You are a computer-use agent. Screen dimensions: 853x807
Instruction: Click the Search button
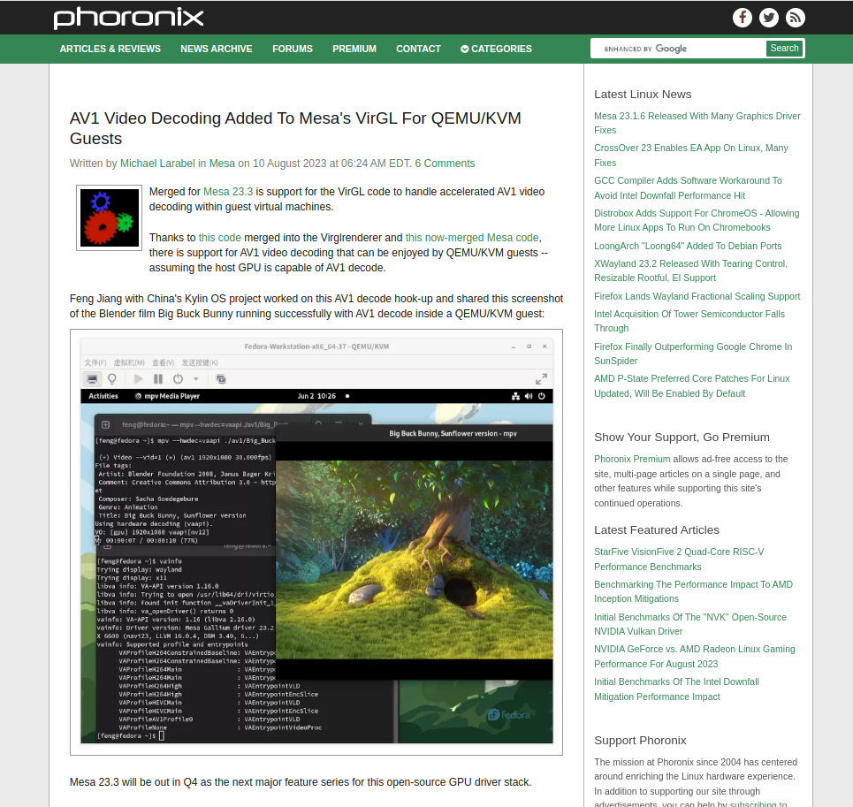pos(784,49)
